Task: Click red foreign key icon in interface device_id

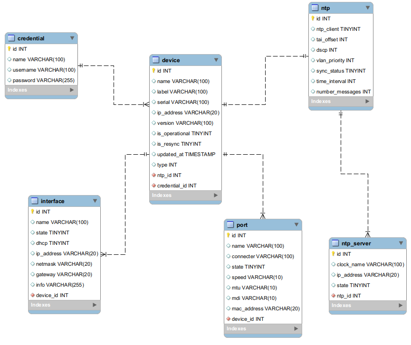Action: click(32, 295)
